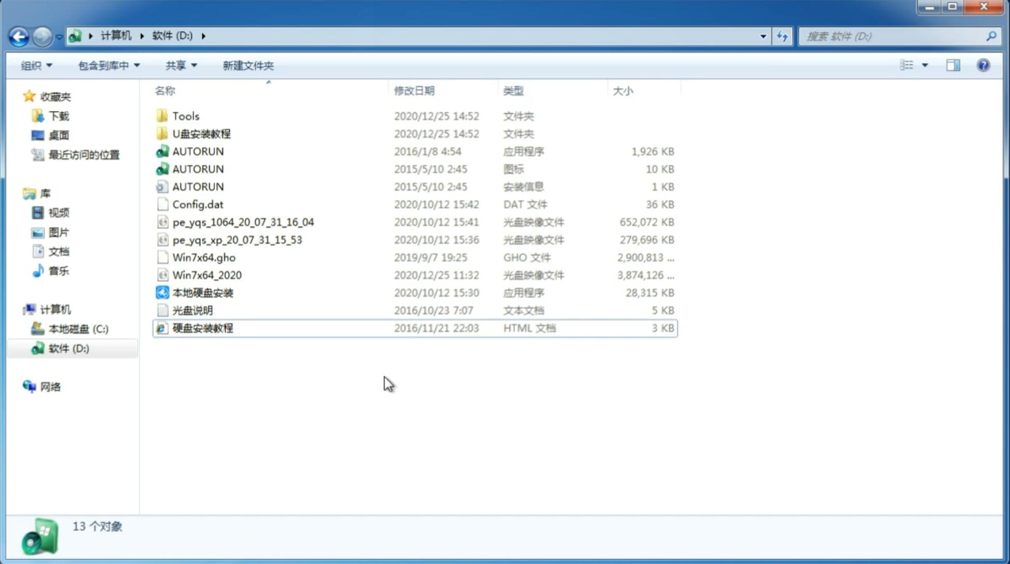Open pe_yqs_1064 disc image file

243,222
